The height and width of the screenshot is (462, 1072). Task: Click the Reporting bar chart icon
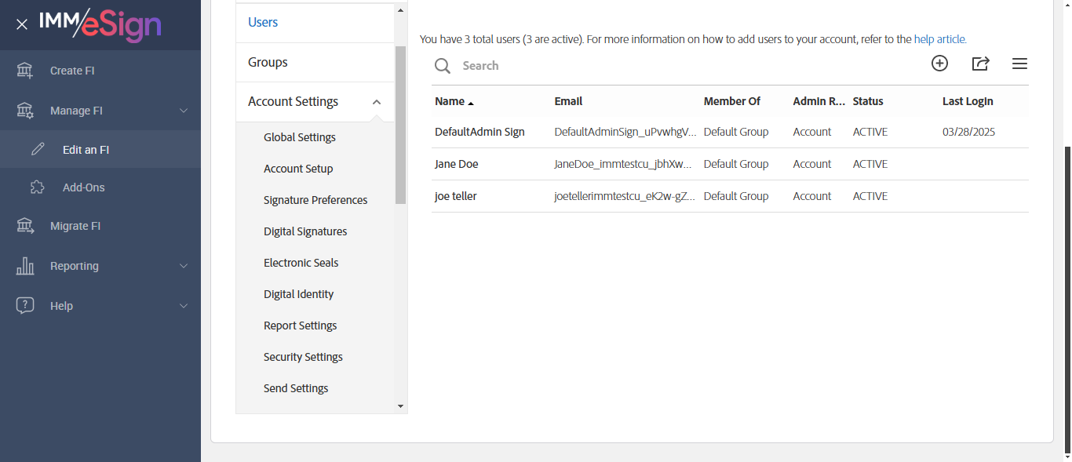point(25,266)
